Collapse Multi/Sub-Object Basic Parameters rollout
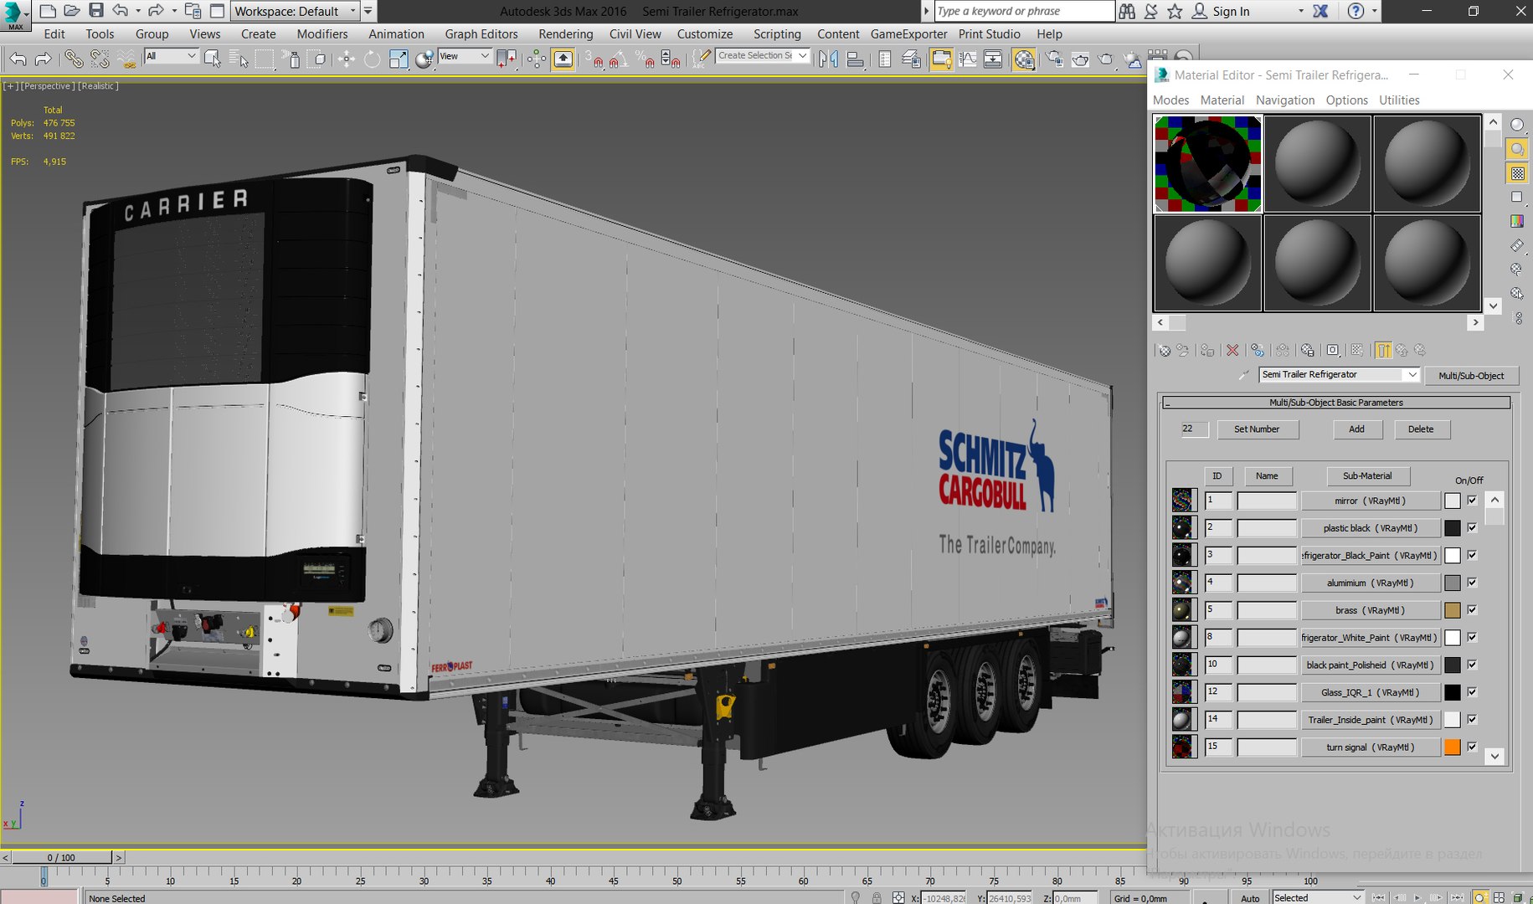The image size is (1533, 904). point(1336,403)
